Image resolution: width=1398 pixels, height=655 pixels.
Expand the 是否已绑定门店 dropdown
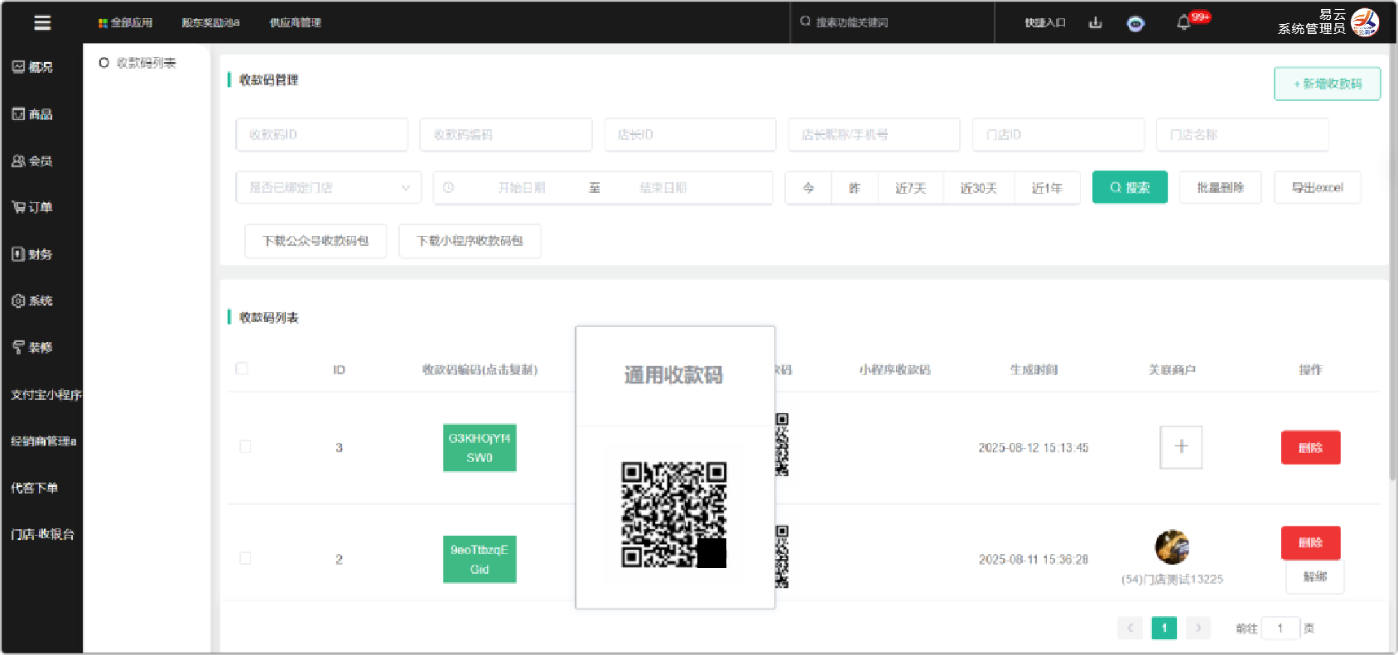pos(329,188)
